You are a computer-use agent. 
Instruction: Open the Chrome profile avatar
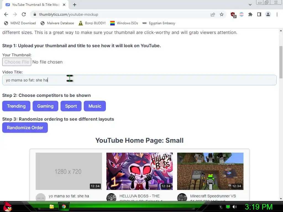[x=268, y=14]
